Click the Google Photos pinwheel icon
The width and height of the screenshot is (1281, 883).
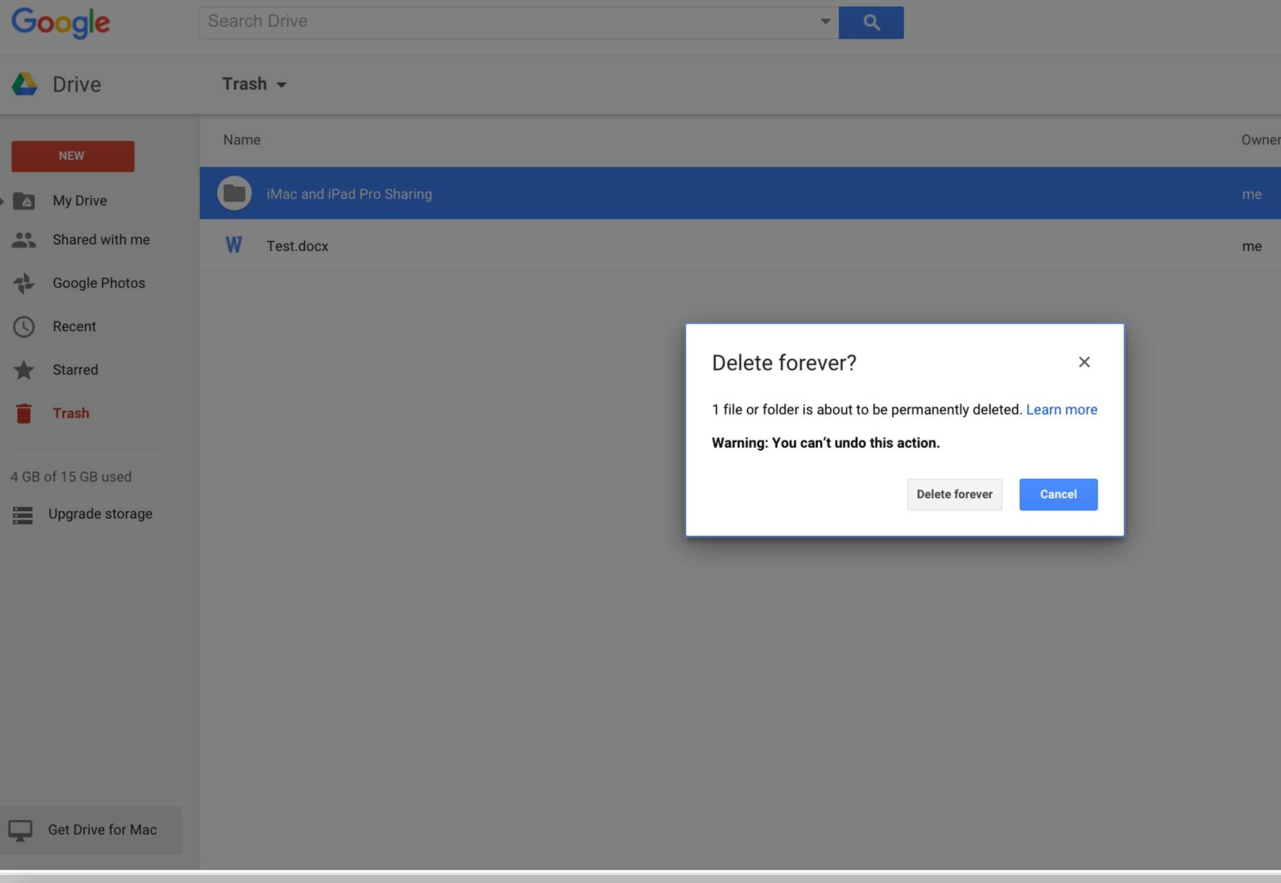[24, 283]
